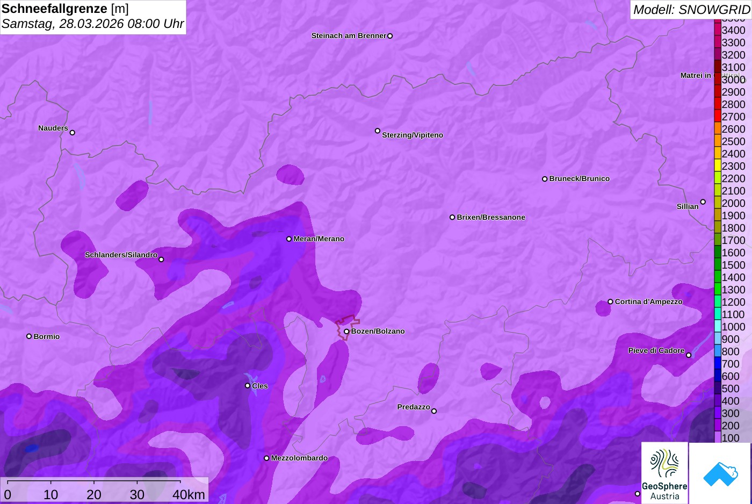Pick the 2700 m red legend swatch
The width and height of the screenshot is (752, 504).
(x=718, y=116)
